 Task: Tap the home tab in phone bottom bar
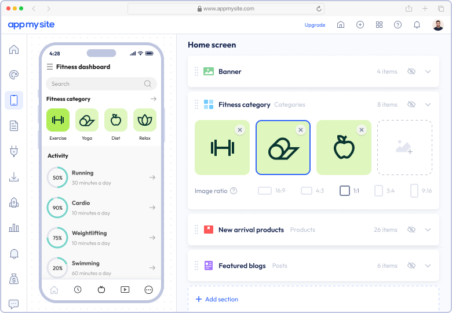point(54,290)
